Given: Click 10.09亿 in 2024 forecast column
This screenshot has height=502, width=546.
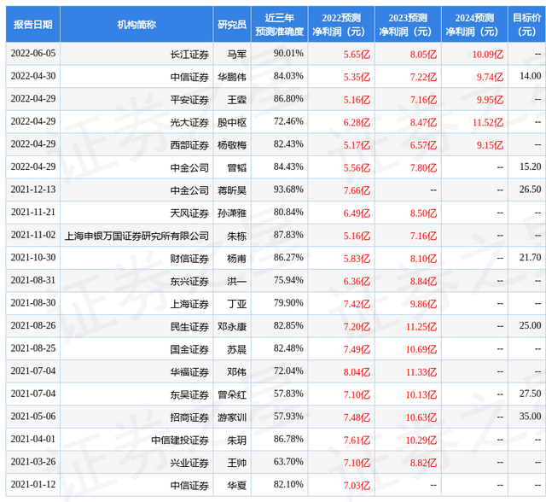Looking at the screenshot, I should [x=487, y=55].
